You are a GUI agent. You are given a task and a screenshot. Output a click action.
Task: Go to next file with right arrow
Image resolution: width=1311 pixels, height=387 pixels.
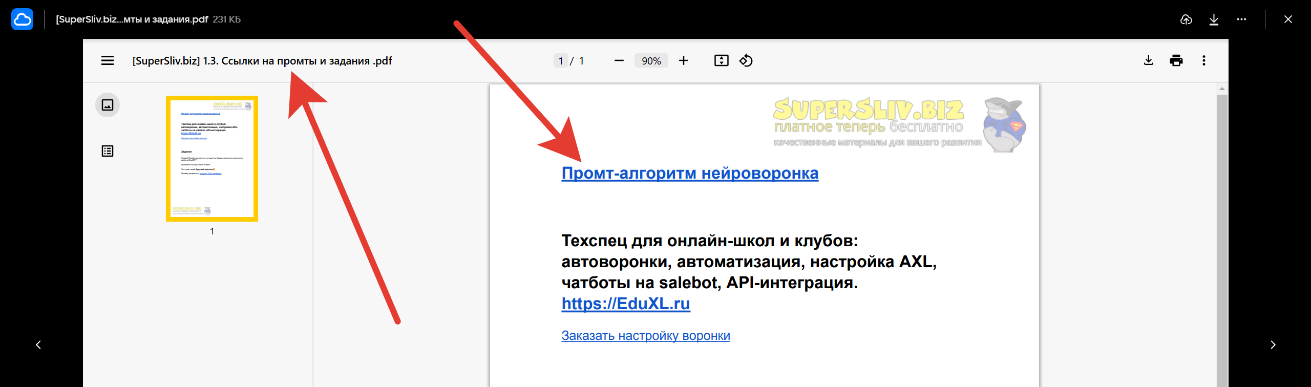(x=1273, y=345)
